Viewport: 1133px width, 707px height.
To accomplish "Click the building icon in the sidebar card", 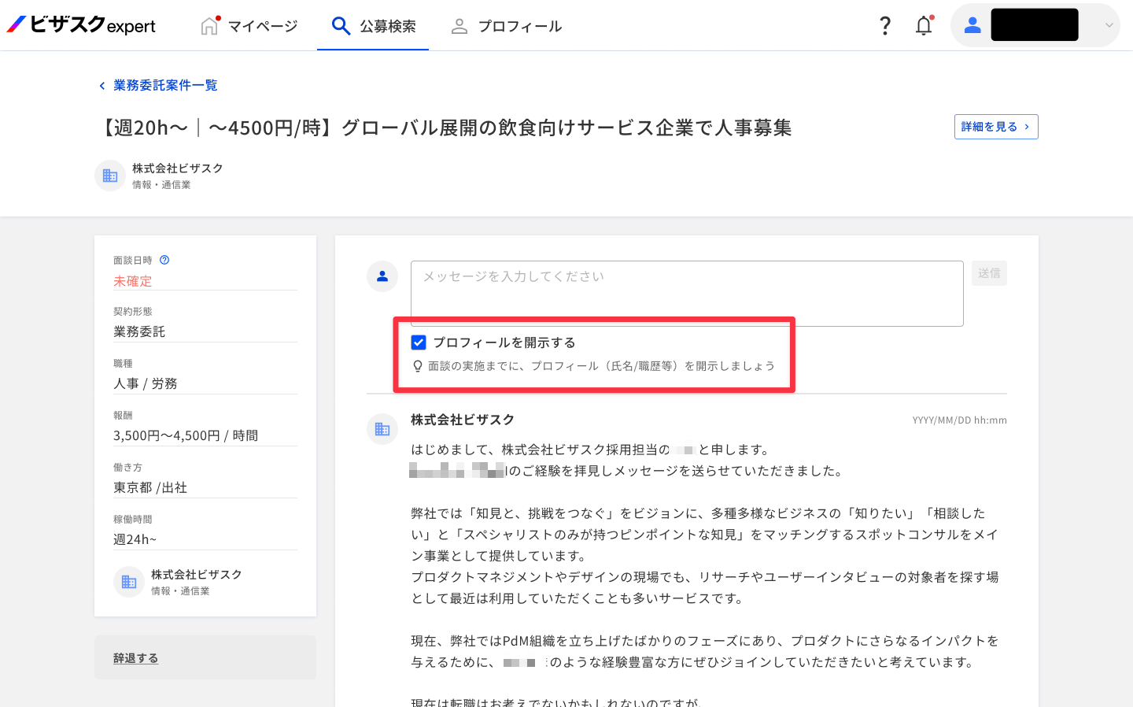I will coord(129,582).
